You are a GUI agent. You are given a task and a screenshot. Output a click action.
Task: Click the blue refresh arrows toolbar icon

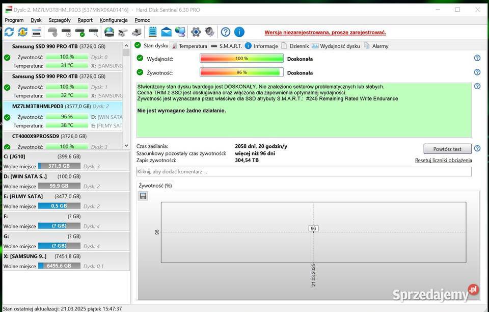[9, 32]
